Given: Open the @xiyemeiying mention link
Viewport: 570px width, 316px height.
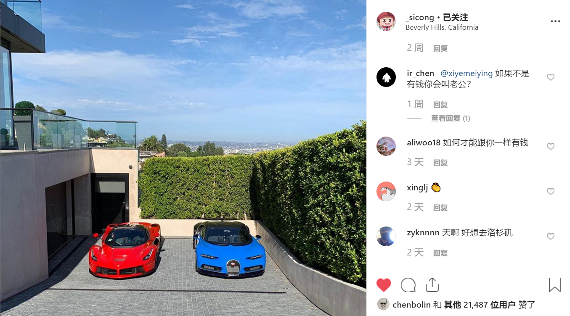Looking at the screenshot, I should 467,74.
